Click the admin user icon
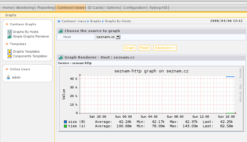This screenshot has width=247, height=142. tap(8, 77)
